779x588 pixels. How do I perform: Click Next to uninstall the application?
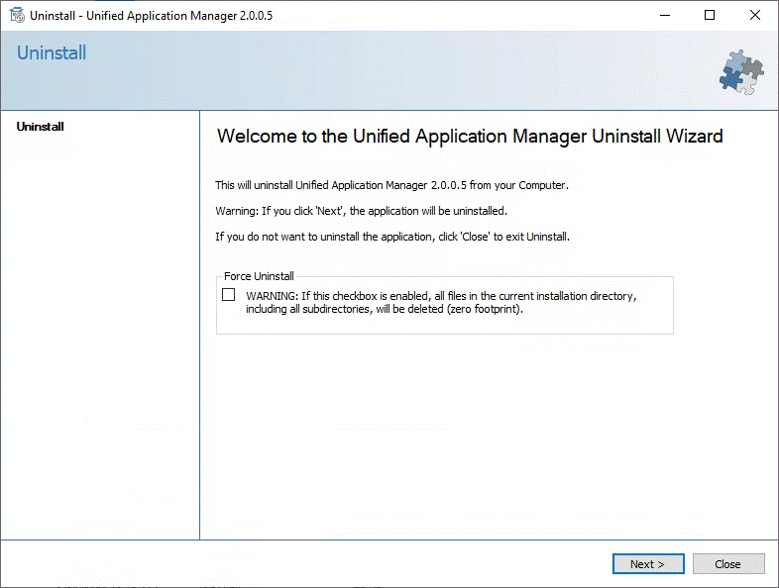648,564
